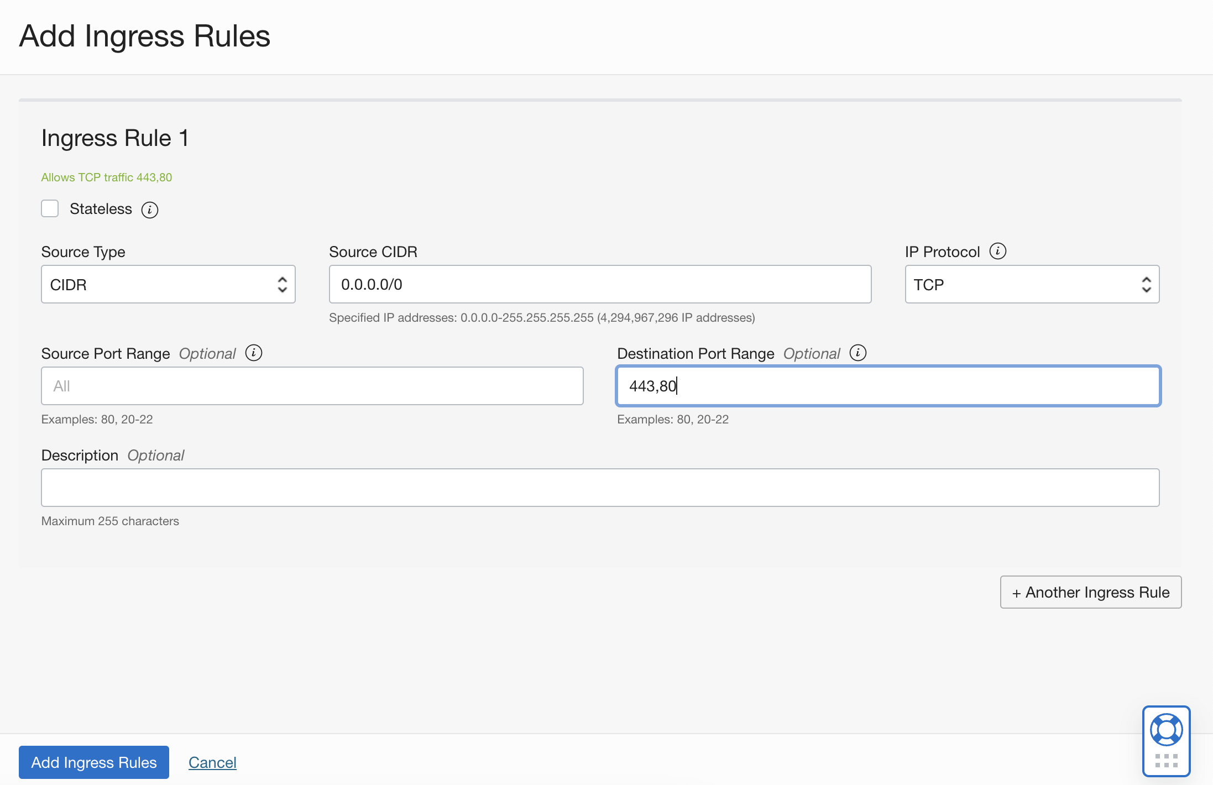Click the Source Port Range info icon
This screenshot has width=1213, height=785.
254,353
